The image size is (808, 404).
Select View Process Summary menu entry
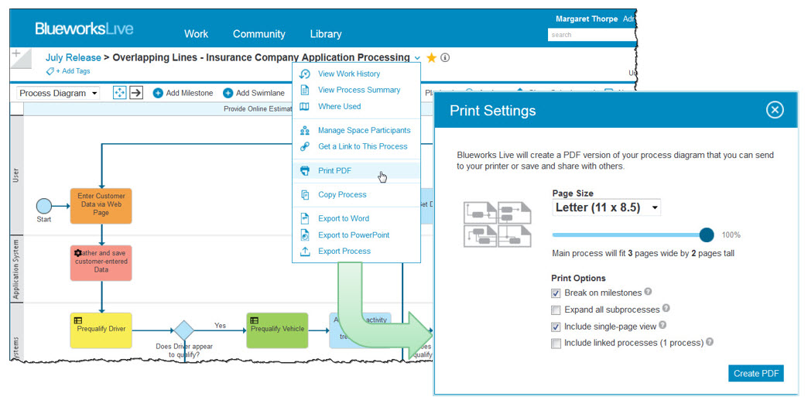coord(358,91)
